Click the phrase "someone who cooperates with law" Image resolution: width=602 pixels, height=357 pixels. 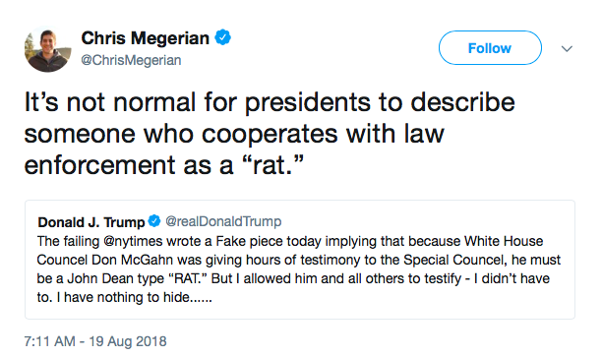234,134
